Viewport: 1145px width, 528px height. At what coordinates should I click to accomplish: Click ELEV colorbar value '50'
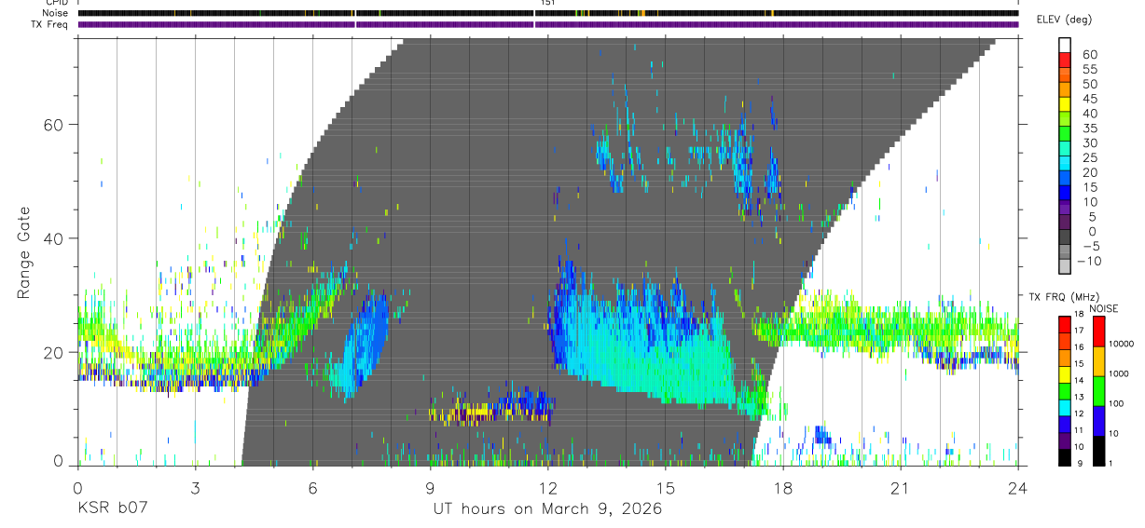click(1089, 84)
